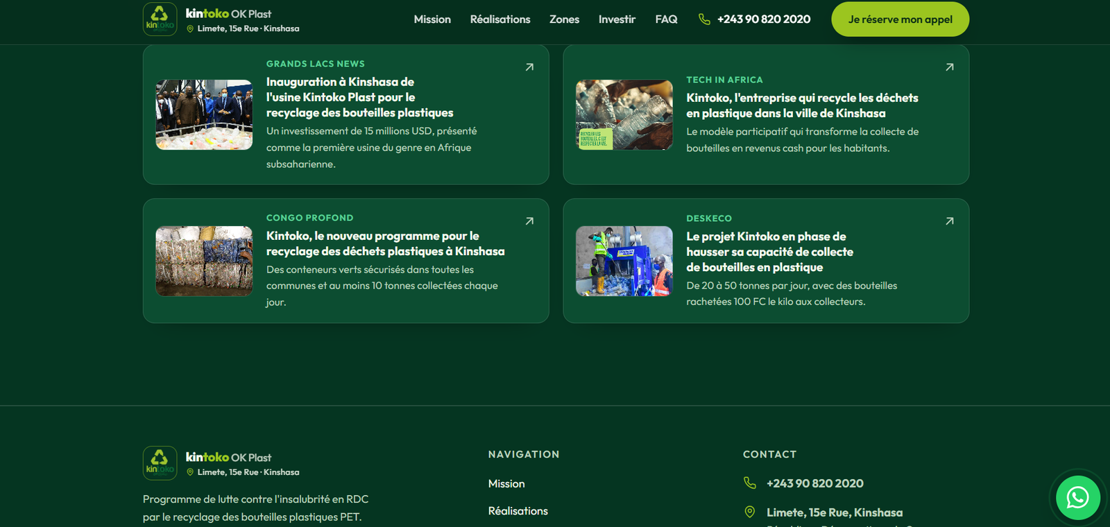The image size is (1110, 527).
Task: Click the footer address Limete, 15e Rue, Kinshasa
Action: tap(835, 512)
